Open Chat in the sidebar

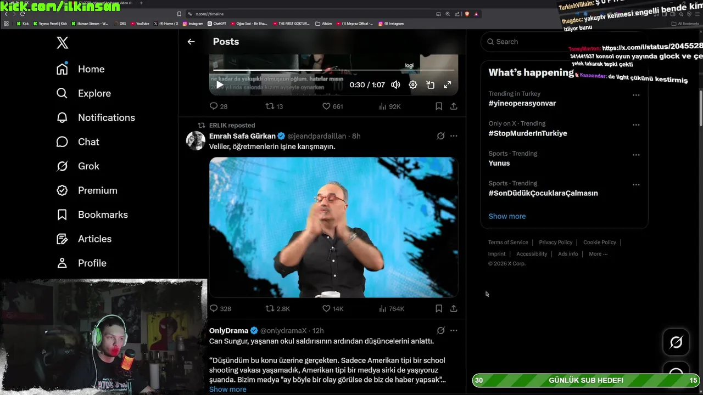[x=77, y=142]
